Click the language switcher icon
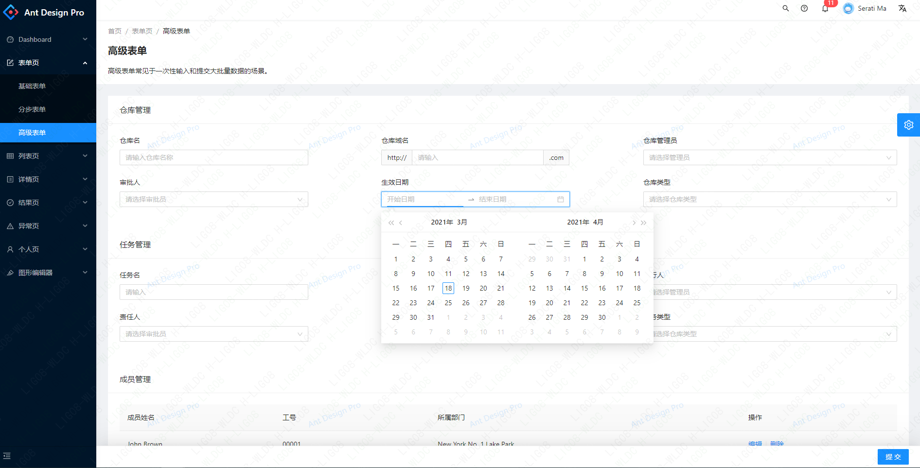This screenshot has width=920, height=468. tap(902, 8)
